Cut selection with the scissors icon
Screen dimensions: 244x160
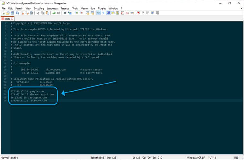pyautogui.click(x=38, y=13)
